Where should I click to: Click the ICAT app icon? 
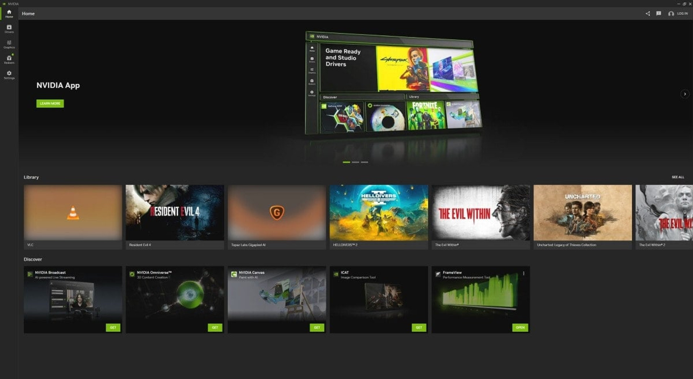pos(336,274)
